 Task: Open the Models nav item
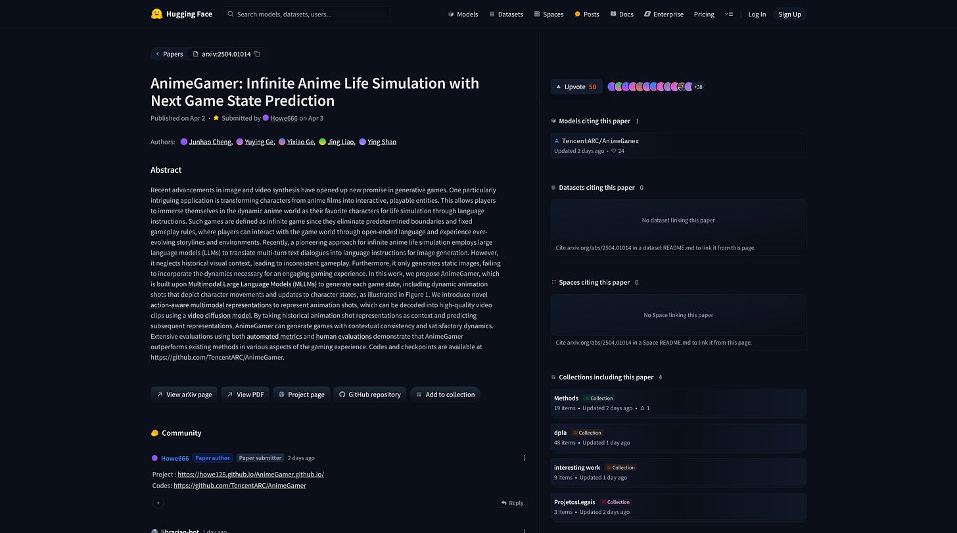tap(463, 14)
